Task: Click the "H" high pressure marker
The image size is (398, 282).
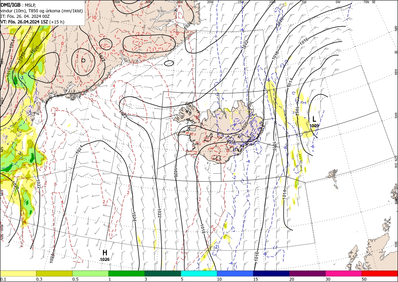Action: 105,253
